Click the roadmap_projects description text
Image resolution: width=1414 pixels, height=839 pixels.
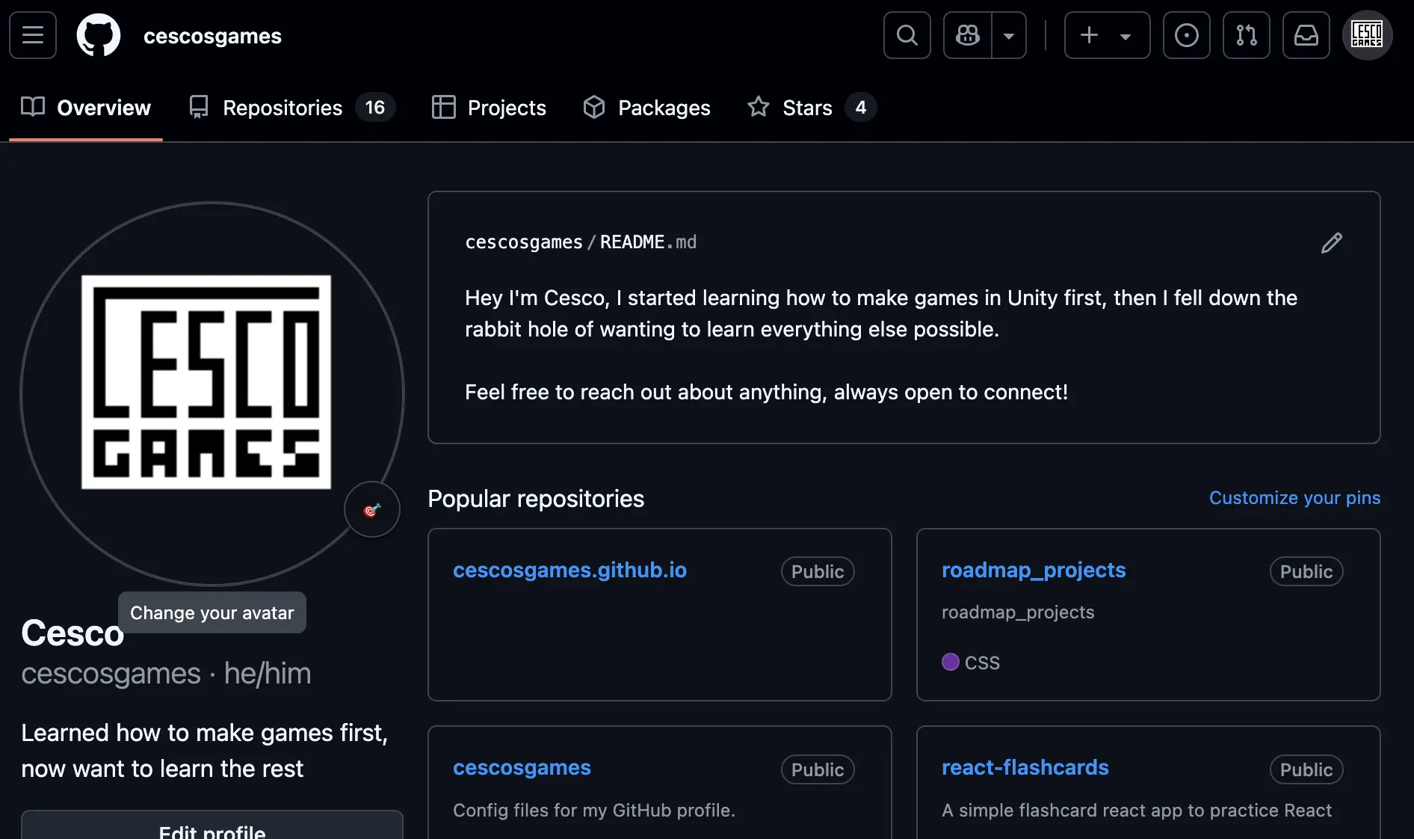point(1018,612)
